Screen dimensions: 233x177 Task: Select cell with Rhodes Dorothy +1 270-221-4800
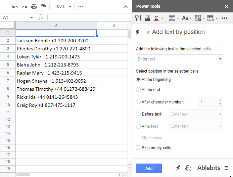(x=56, y=49)
